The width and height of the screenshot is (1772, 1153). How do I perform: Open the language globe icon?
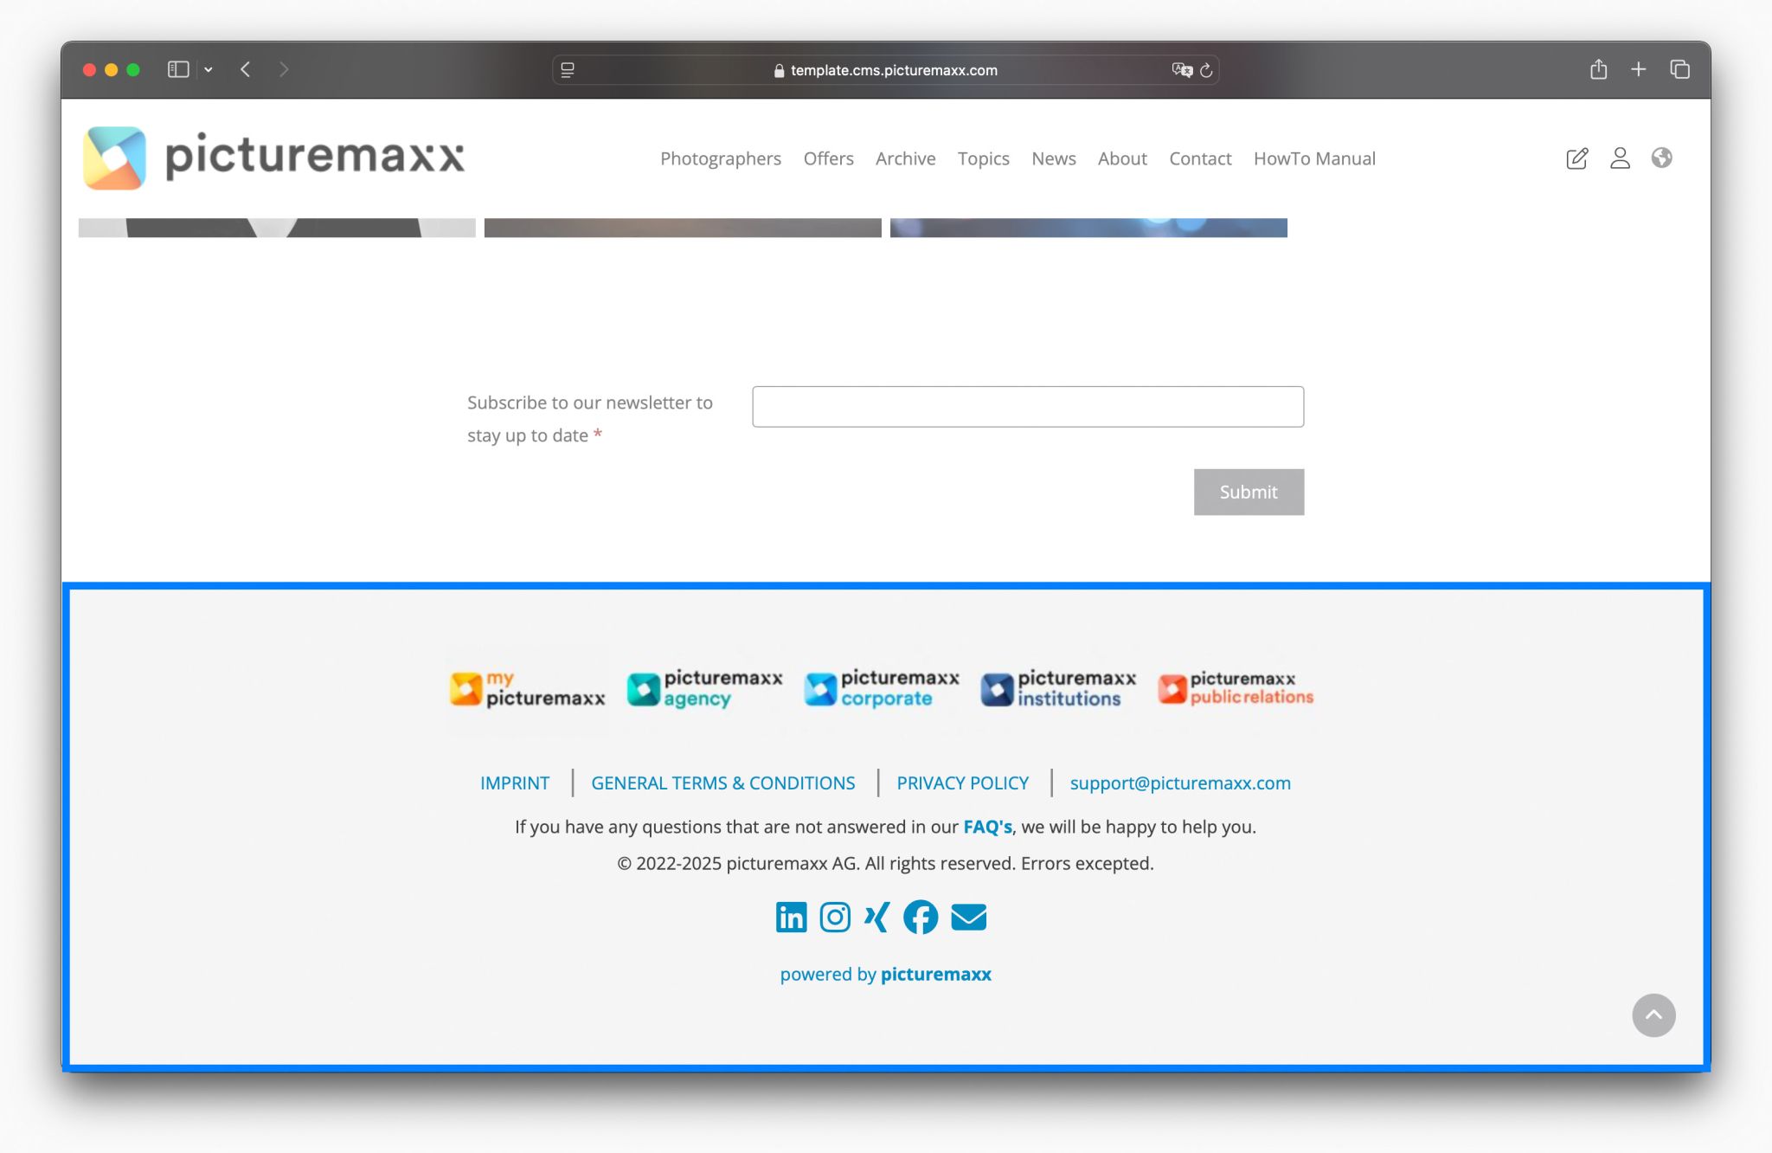(1663, 158)
